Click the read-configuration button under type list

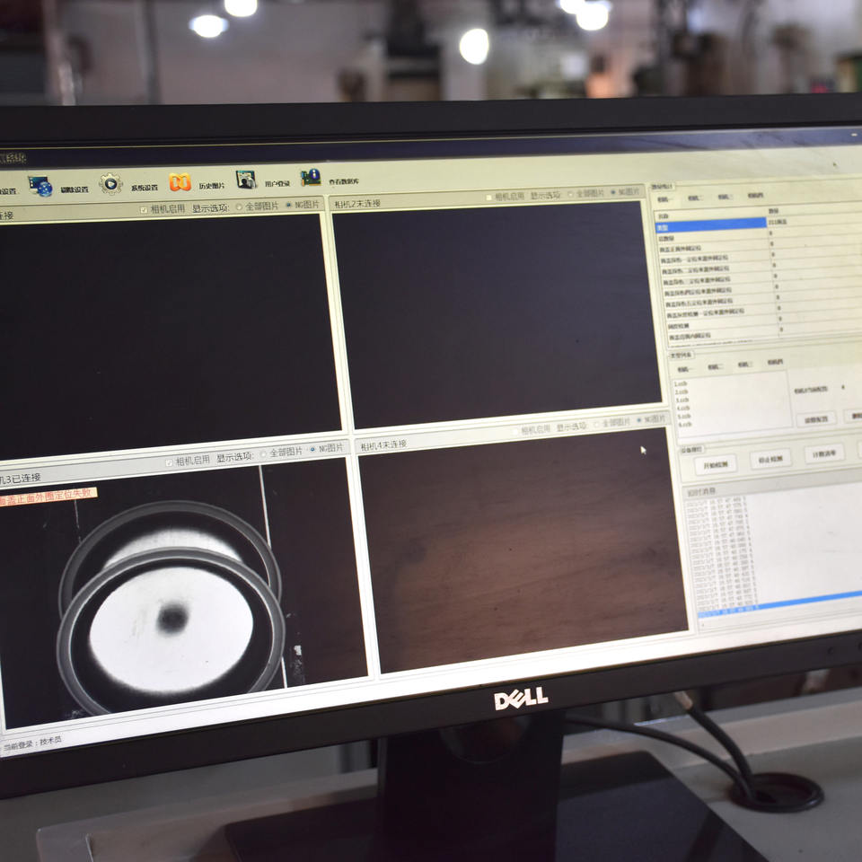(x=816, y=419)
